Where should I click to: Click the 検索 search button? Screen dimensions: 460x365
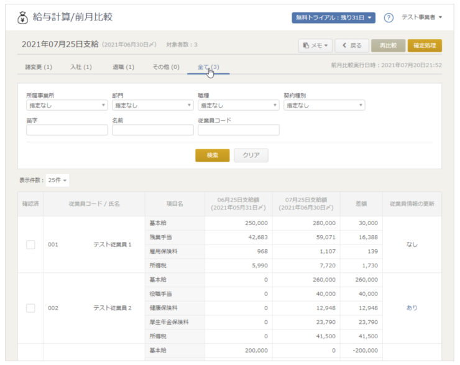213,155
